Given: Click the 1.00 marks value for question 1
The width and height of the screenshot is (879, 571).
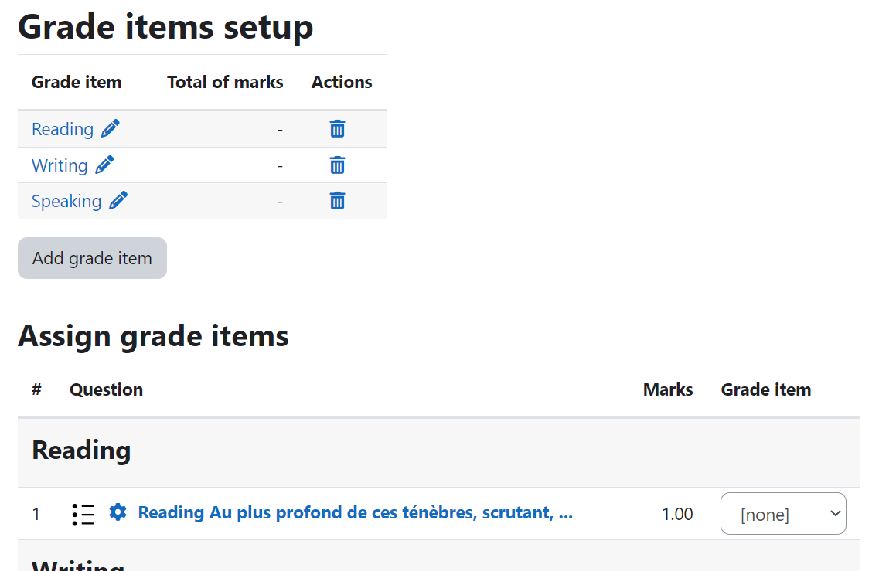Looking at the screenshot, I should click(677, 514).
